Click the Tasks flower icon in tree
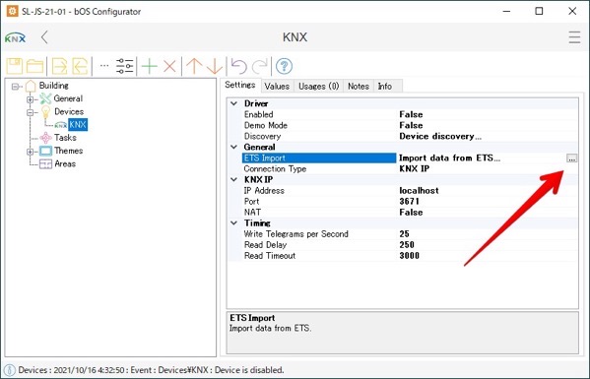 45,138
